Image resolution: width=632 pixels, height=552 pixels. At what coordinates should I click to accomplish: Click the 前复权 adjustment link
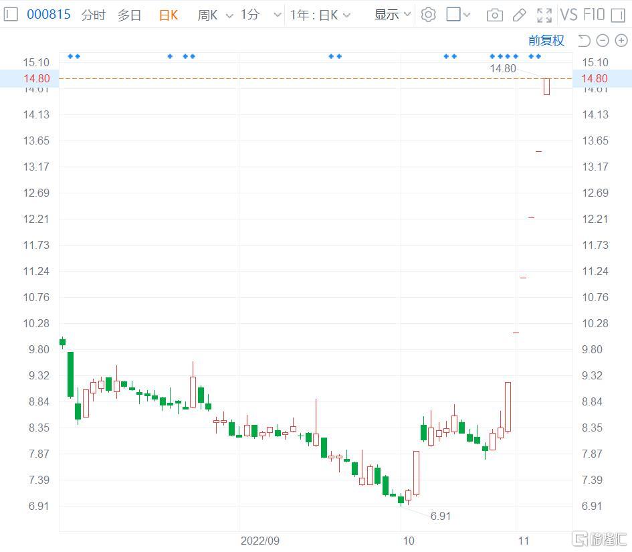click(x=546, y=40)
